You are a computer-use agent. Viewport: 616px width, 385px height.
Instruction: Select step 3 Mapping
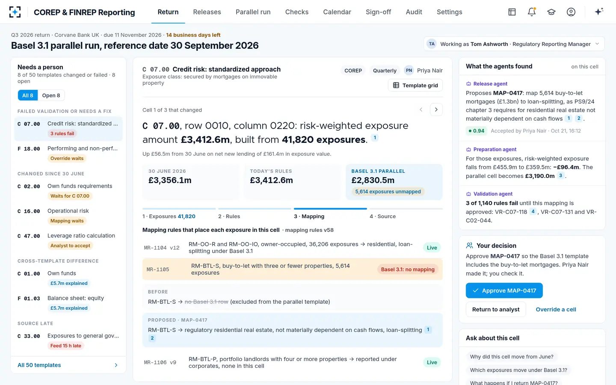330,214
